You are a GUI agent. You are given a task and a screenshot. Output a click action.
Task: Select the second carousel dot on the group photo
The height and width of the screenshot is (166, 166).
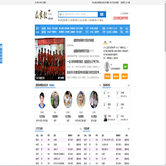click(60, 78)
